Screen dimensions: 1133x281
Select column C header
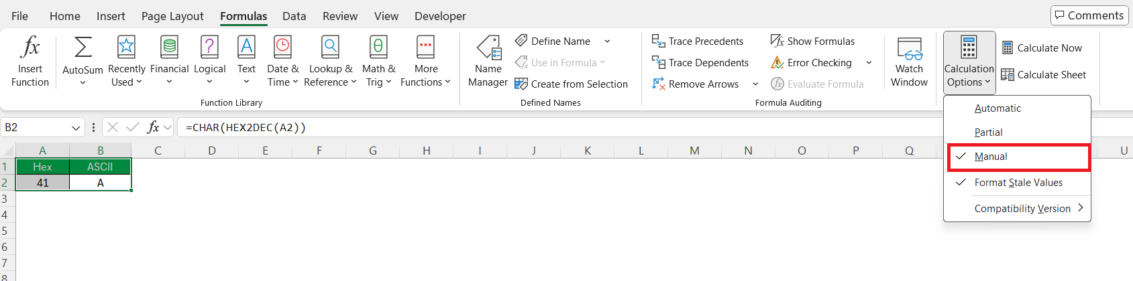pos(158,151)
